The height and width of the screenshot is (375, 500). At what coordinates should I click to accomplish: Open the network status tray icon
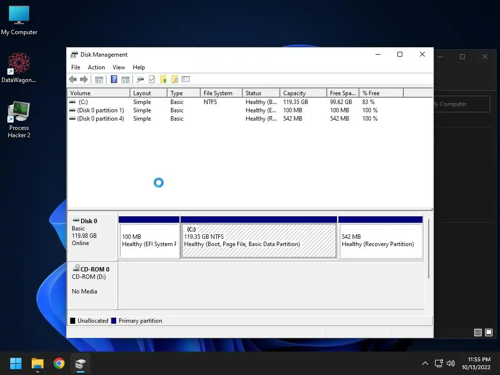click(439, 363)
